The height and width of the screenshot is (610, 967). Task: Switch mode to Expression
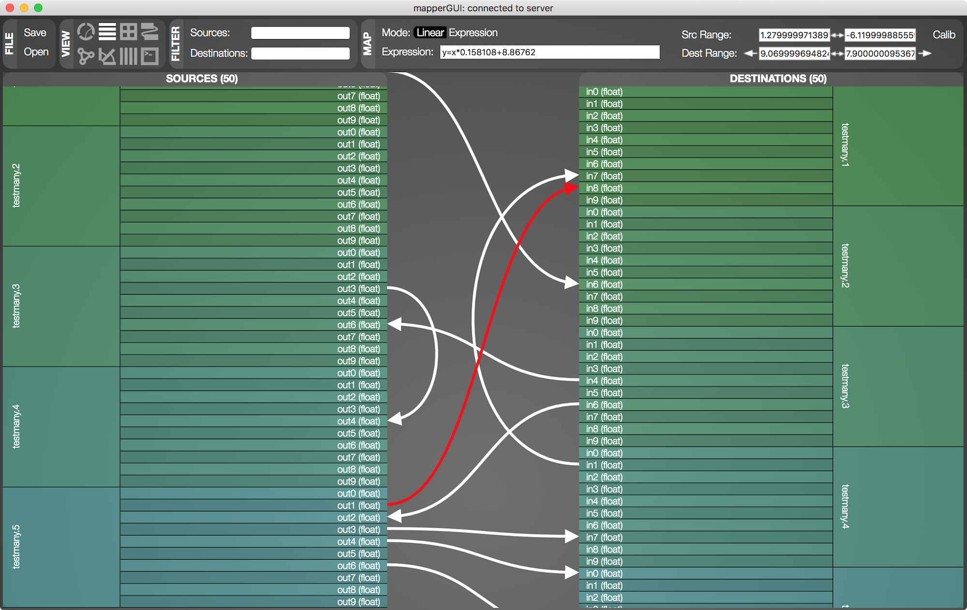(473, 32)
